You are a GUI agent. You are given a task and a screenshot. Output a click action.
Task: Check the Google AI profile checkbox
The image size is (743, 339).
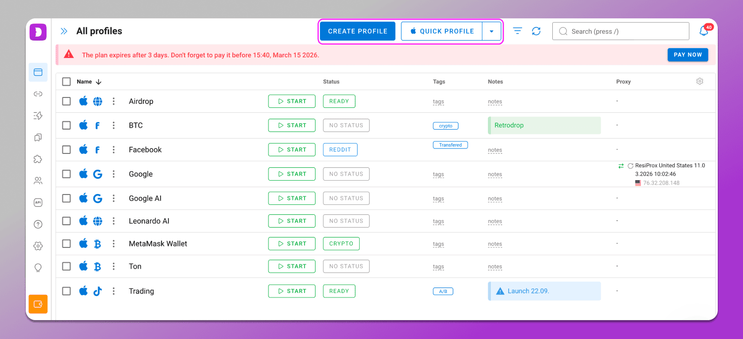point(66,198)
